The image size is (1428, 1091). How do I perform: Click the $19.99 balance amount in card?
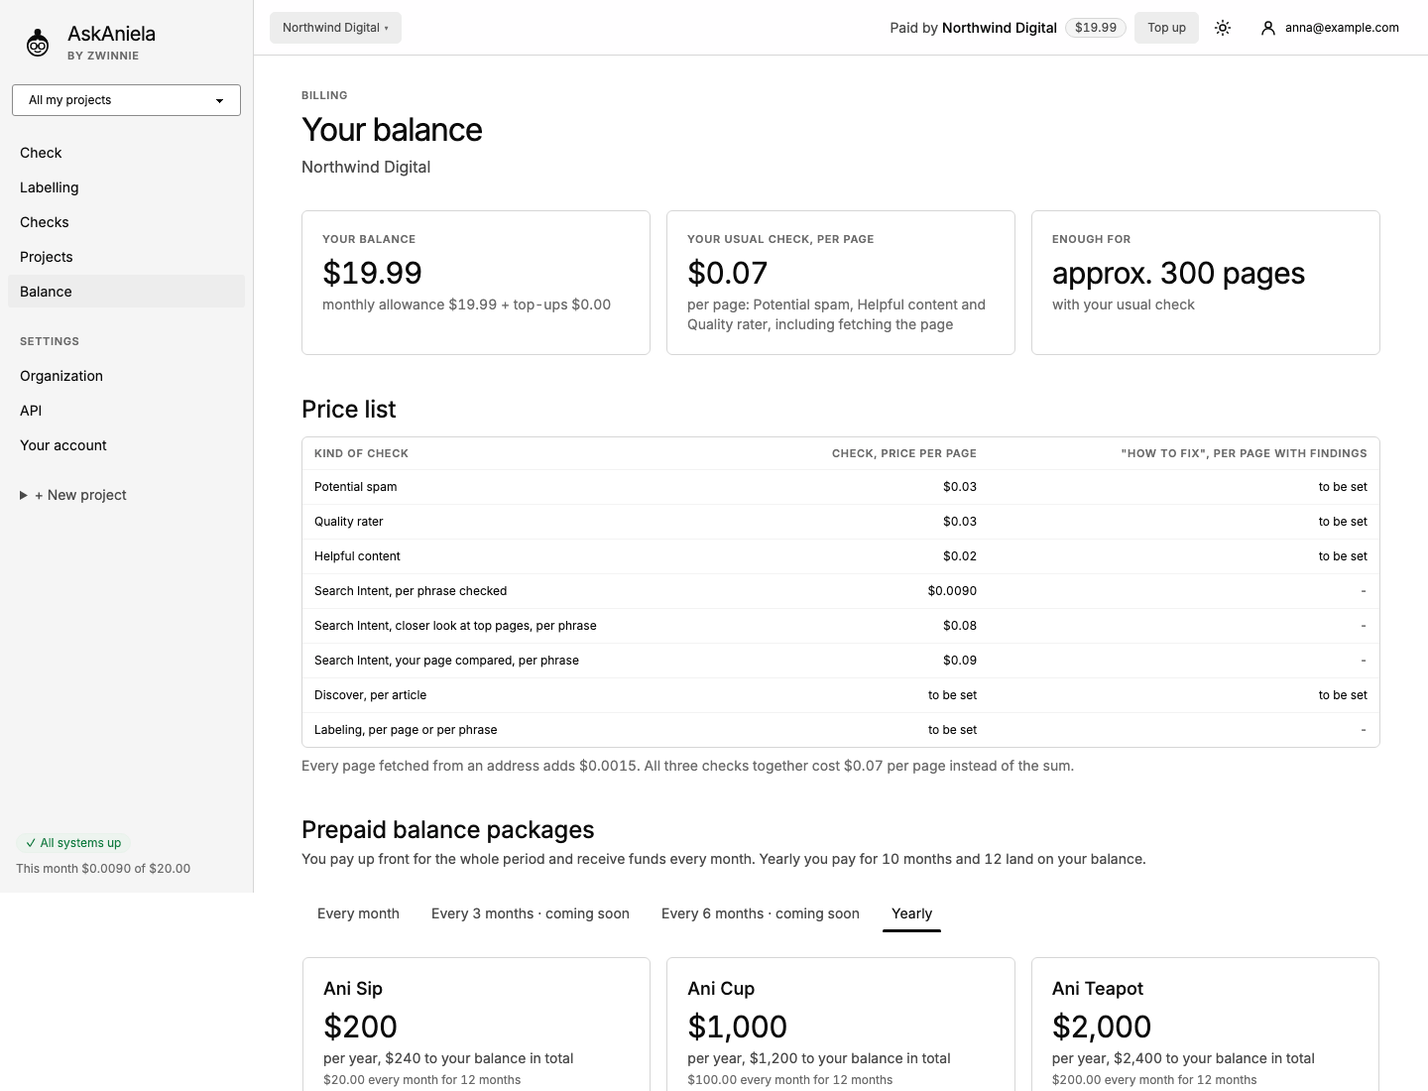[x=372, y=273]
